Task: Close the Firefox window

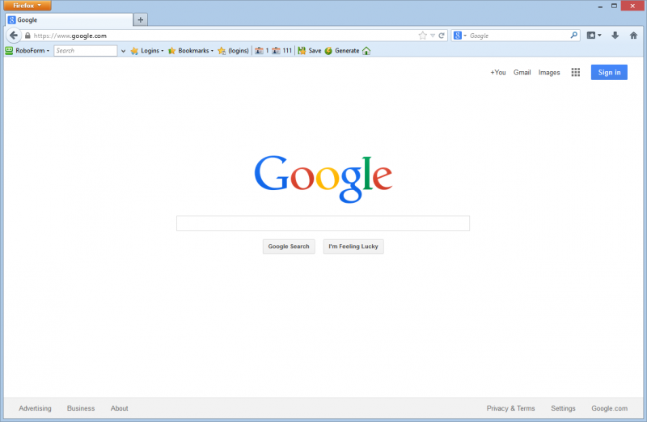Action: [x=632, y=6]
